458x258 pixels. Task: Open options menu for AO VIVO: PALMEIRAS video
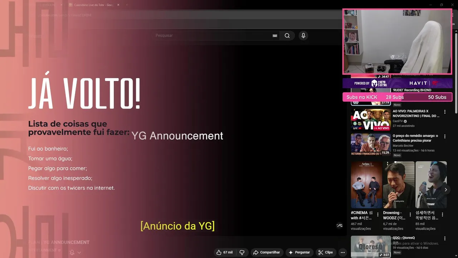tap(445, 112)
